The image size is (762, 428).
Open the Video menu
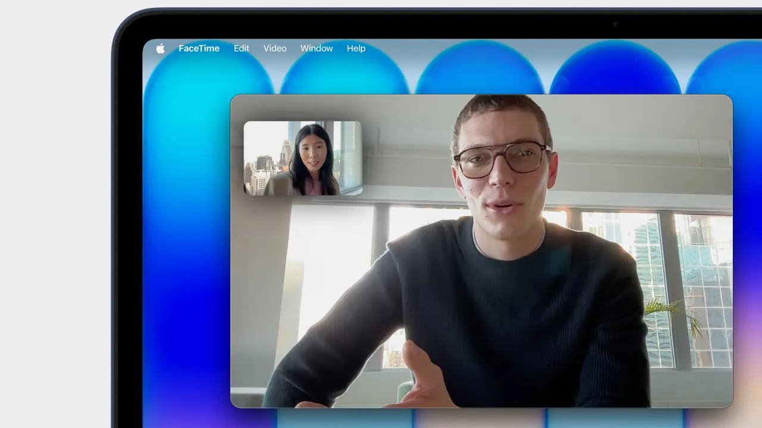274,49
